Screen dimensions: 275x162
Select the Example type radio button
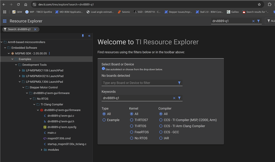104,120
